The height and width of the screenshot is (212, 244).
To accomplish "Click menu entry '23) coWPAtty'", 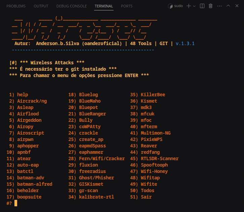I will pos(84,127).
